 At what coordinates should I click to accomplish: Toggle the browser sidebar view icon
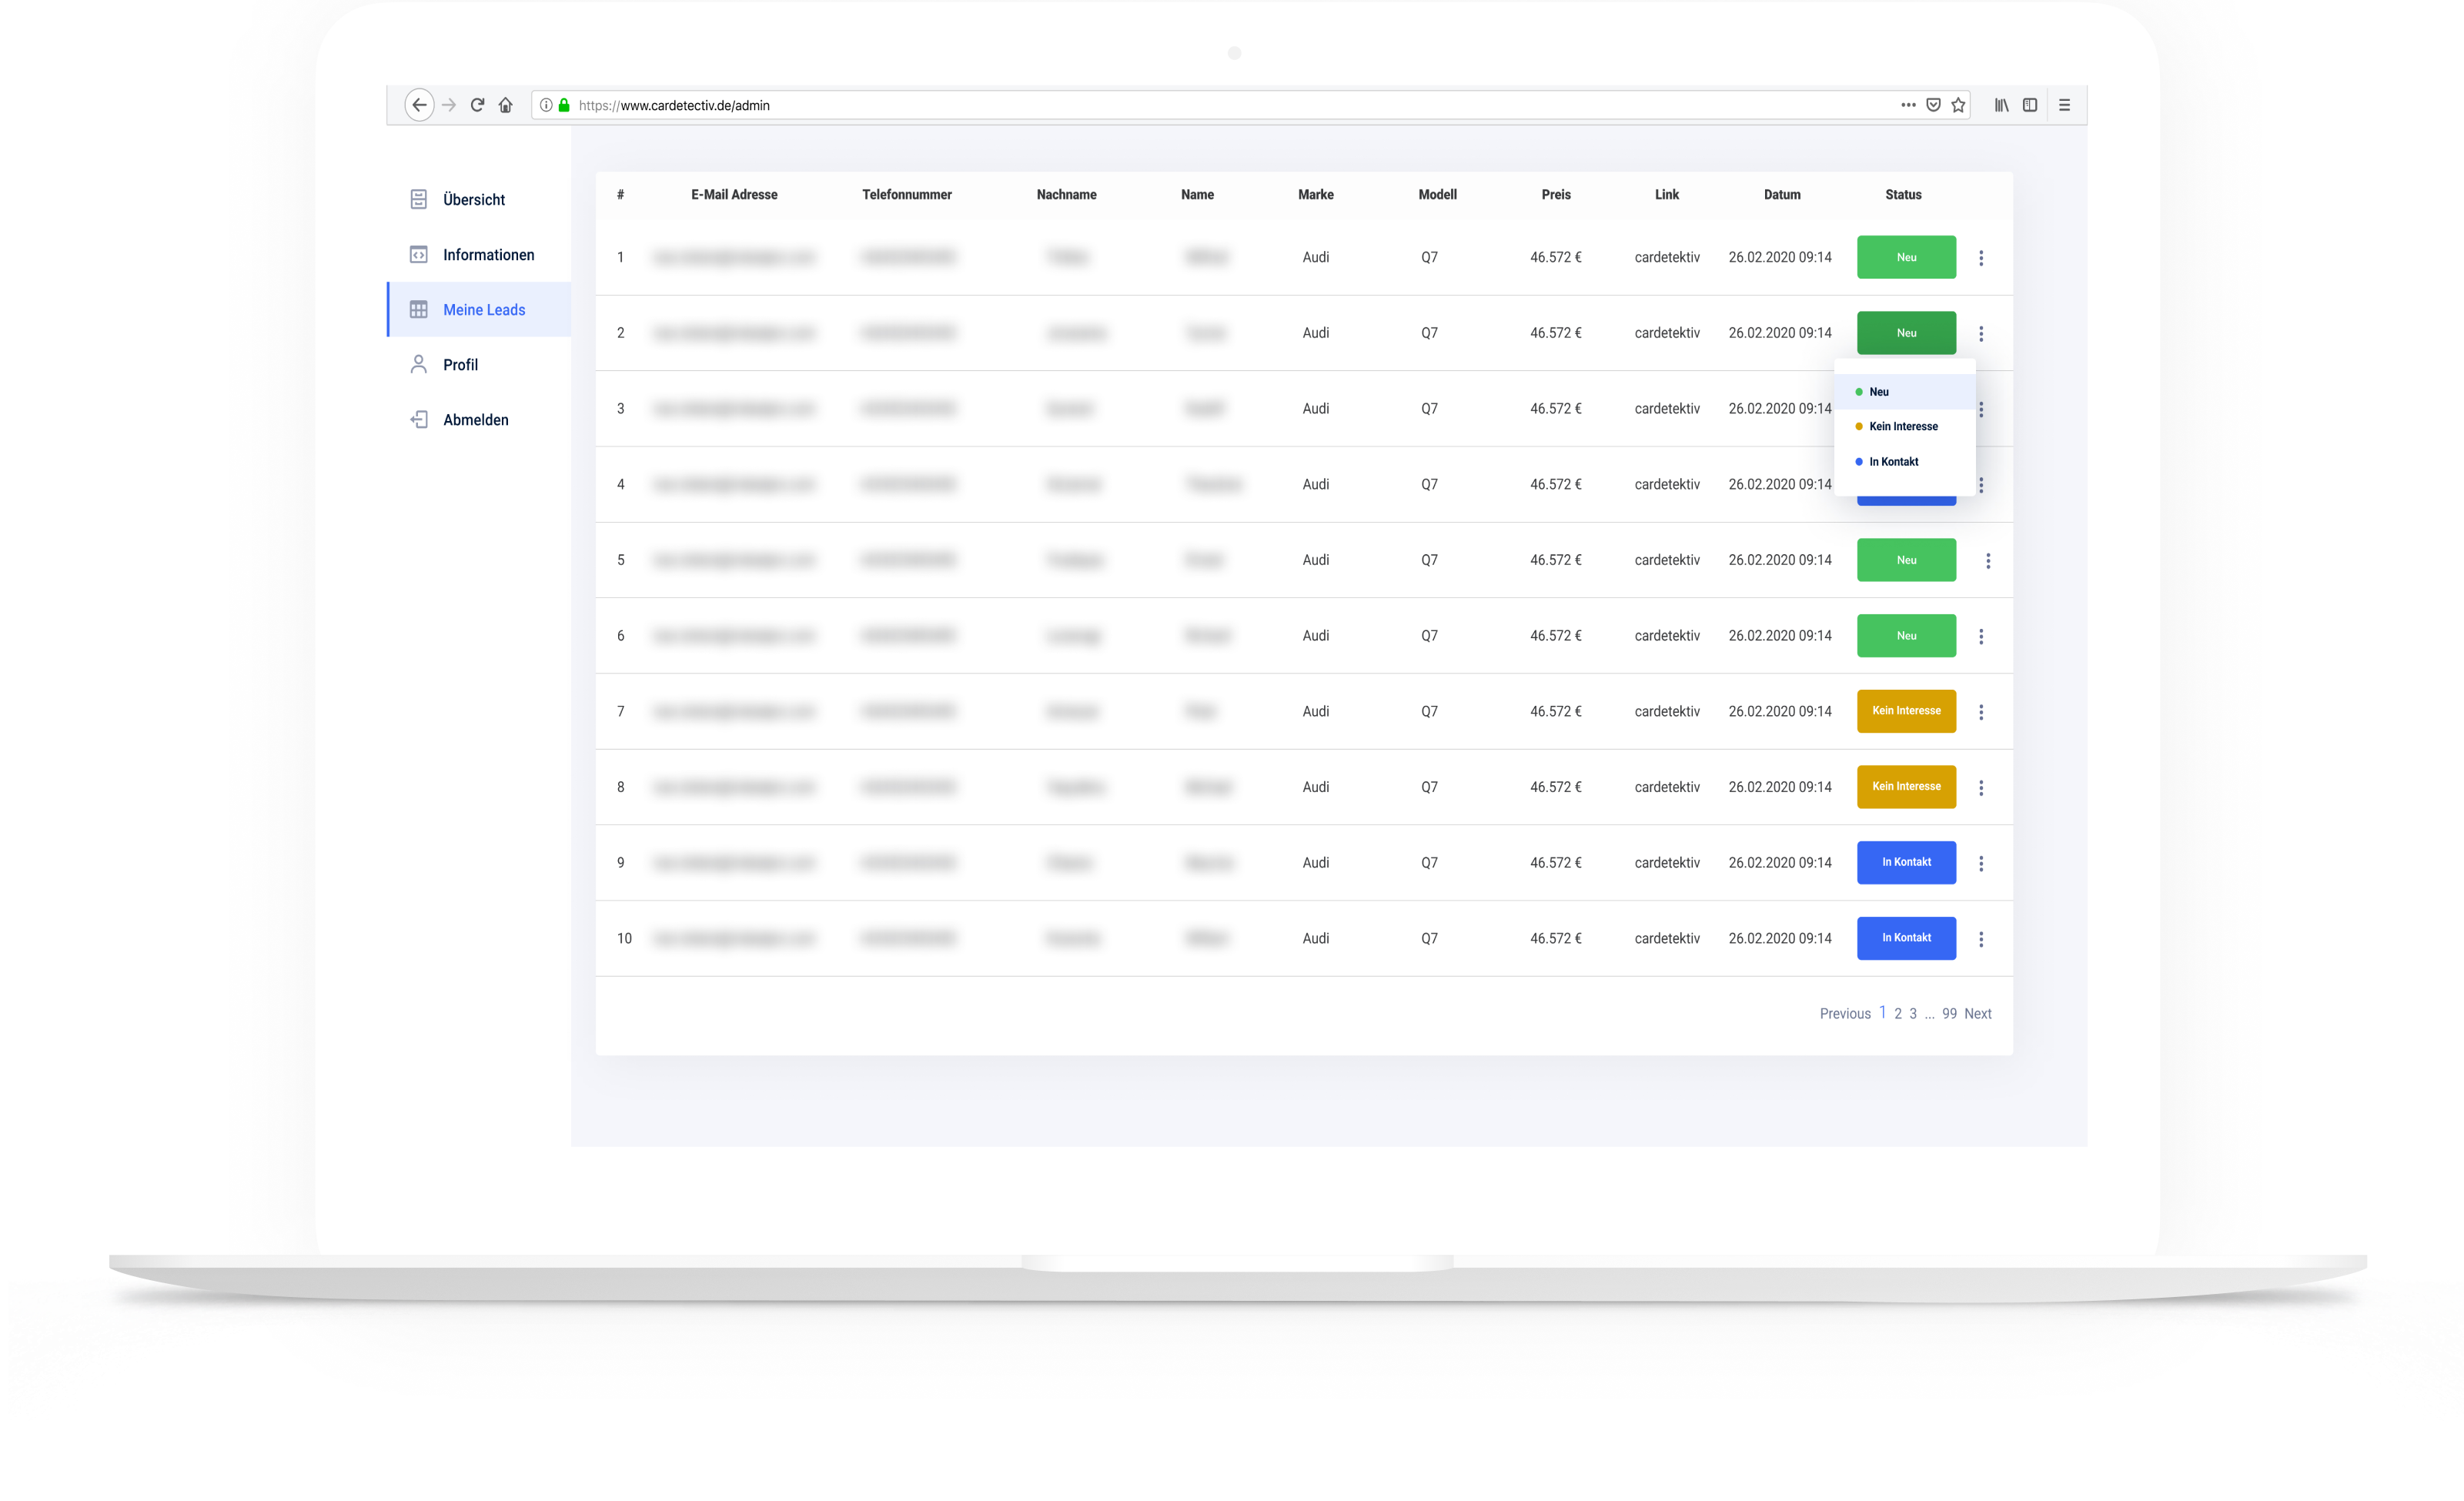tap(2030, 105)
